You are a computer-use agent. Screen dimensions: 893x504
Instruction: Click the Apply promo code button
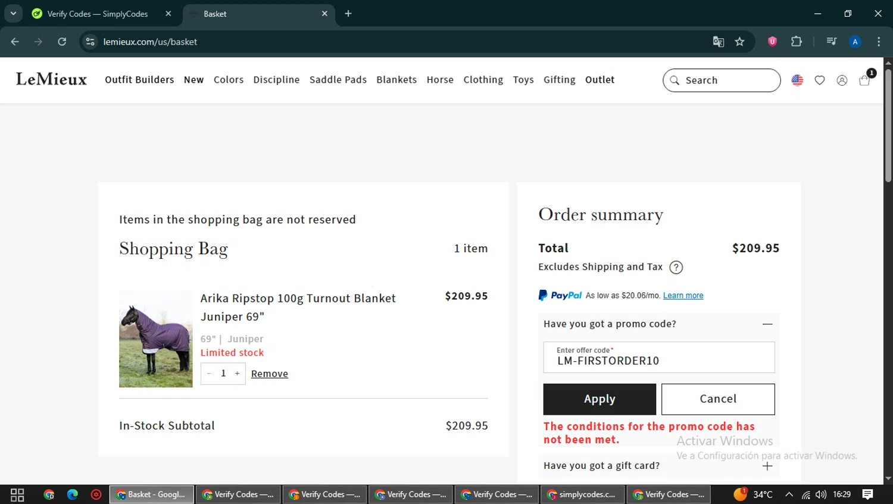(600, 399)
